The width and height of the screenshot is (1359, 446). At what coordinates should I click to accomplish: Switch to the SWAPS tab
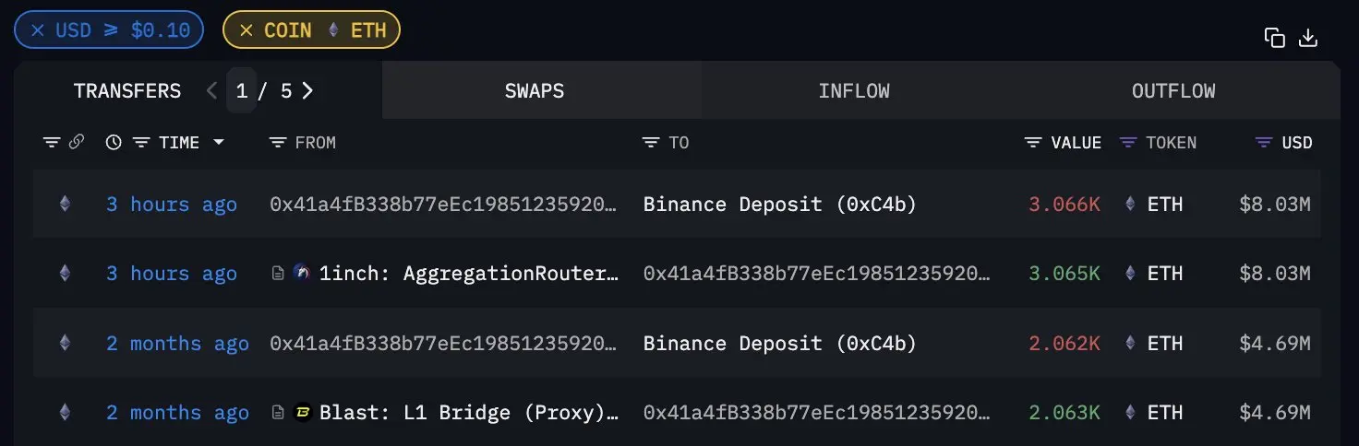coord(534,91)
